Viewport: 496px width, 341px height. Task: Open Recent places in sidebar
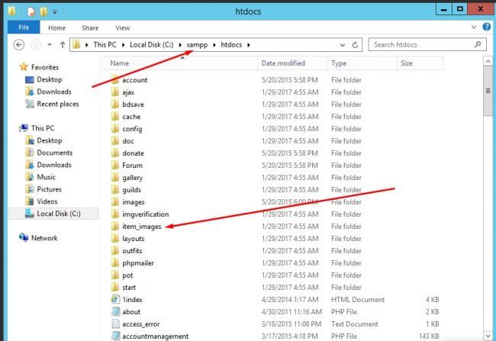58,104
